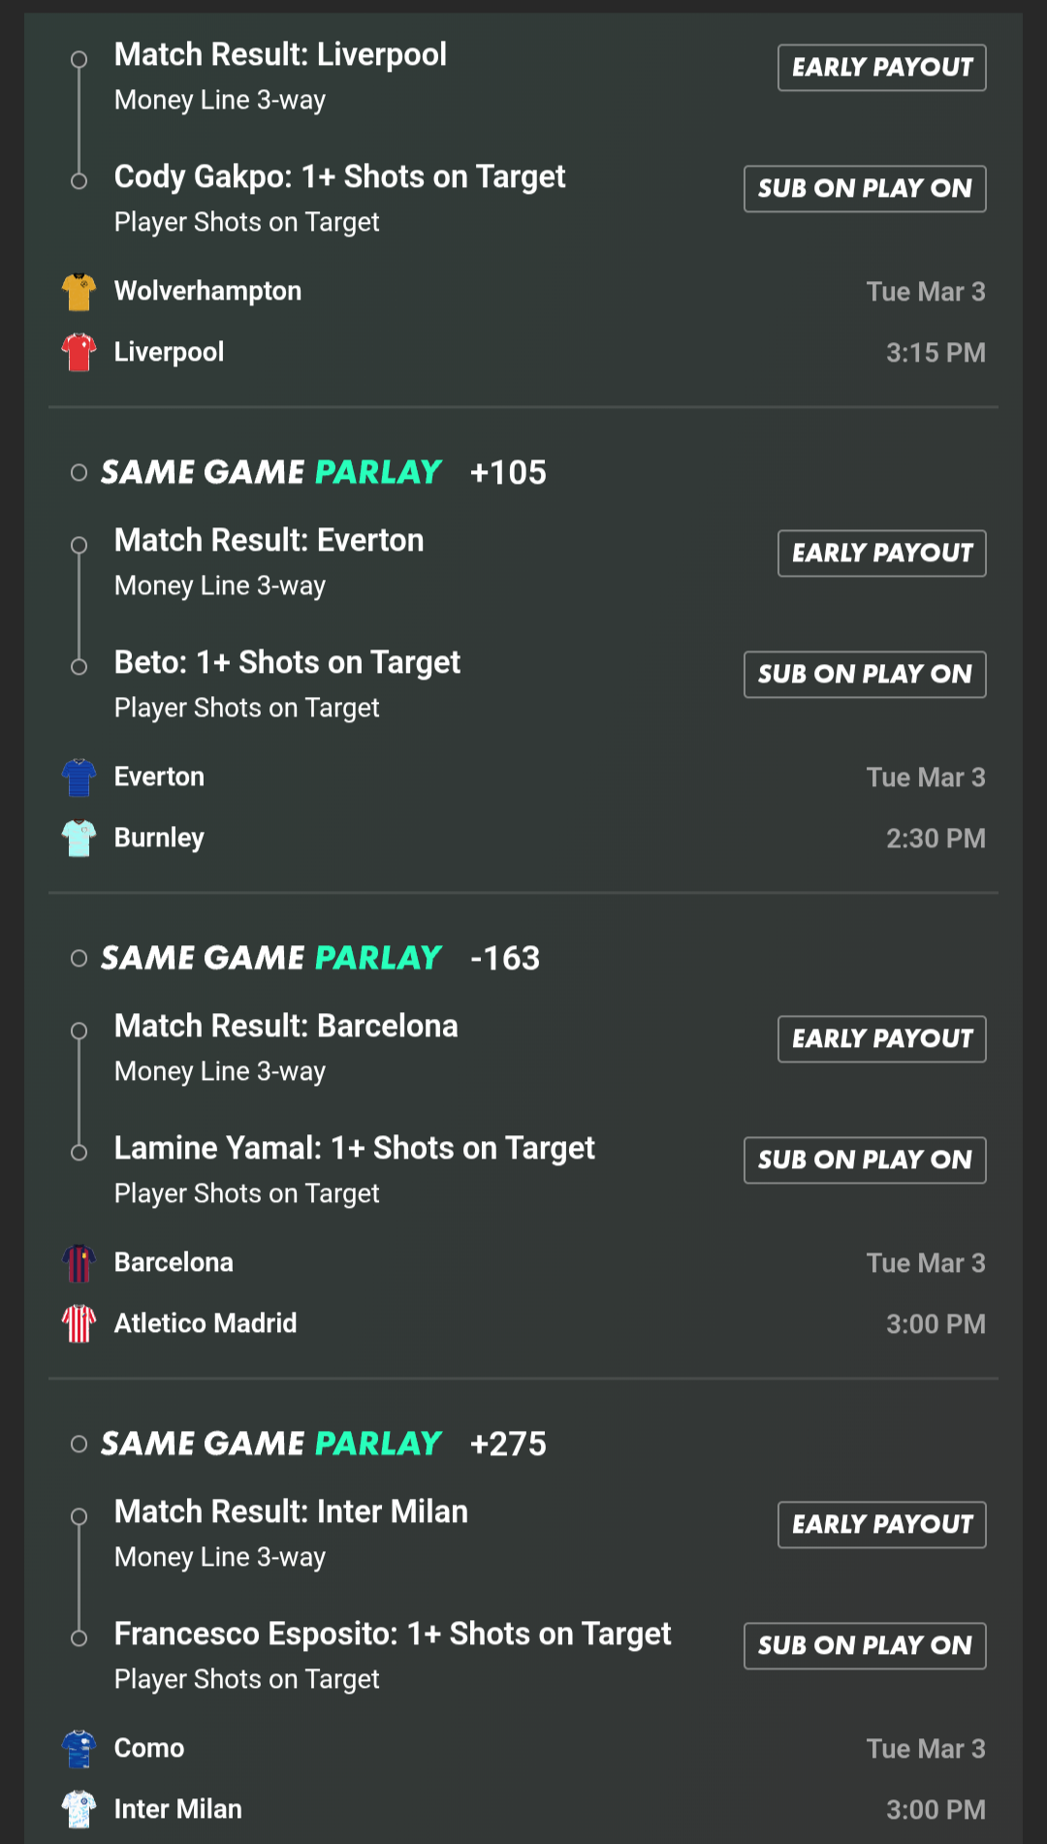
Task: Click the Atletico Madrid striped jersey icon
Action: (x=79, y=1323)
